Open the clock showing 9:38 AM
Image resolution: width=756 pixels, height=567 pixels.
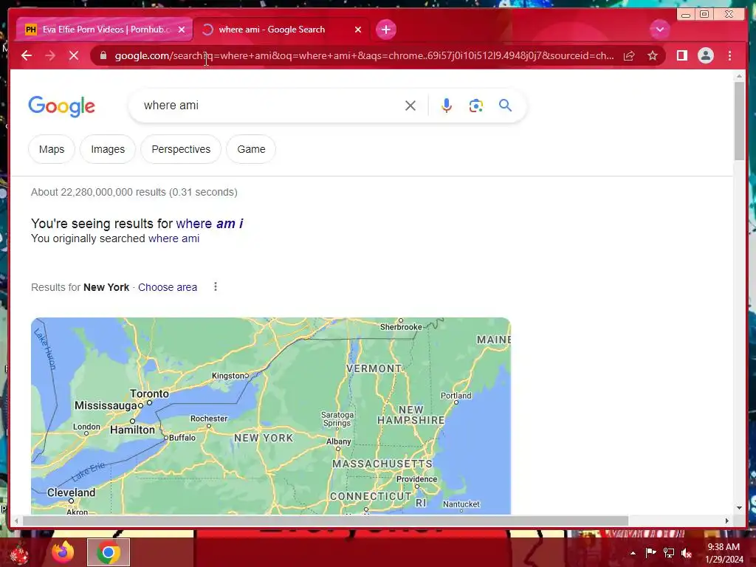[x=724, y=553]
